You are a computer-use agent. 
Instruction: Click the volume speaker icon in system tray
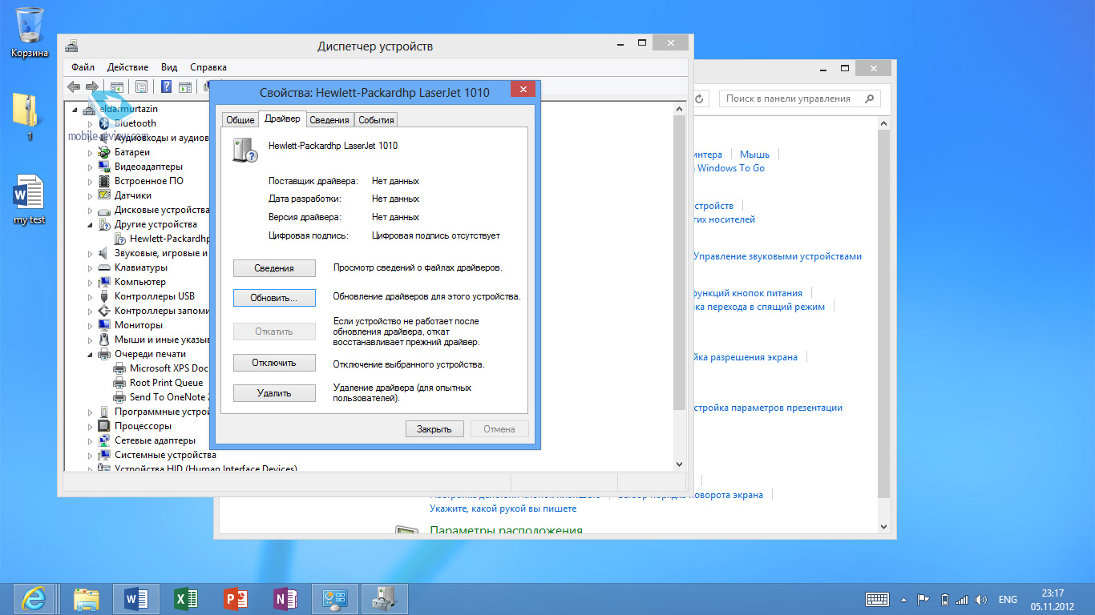point(982,599)
